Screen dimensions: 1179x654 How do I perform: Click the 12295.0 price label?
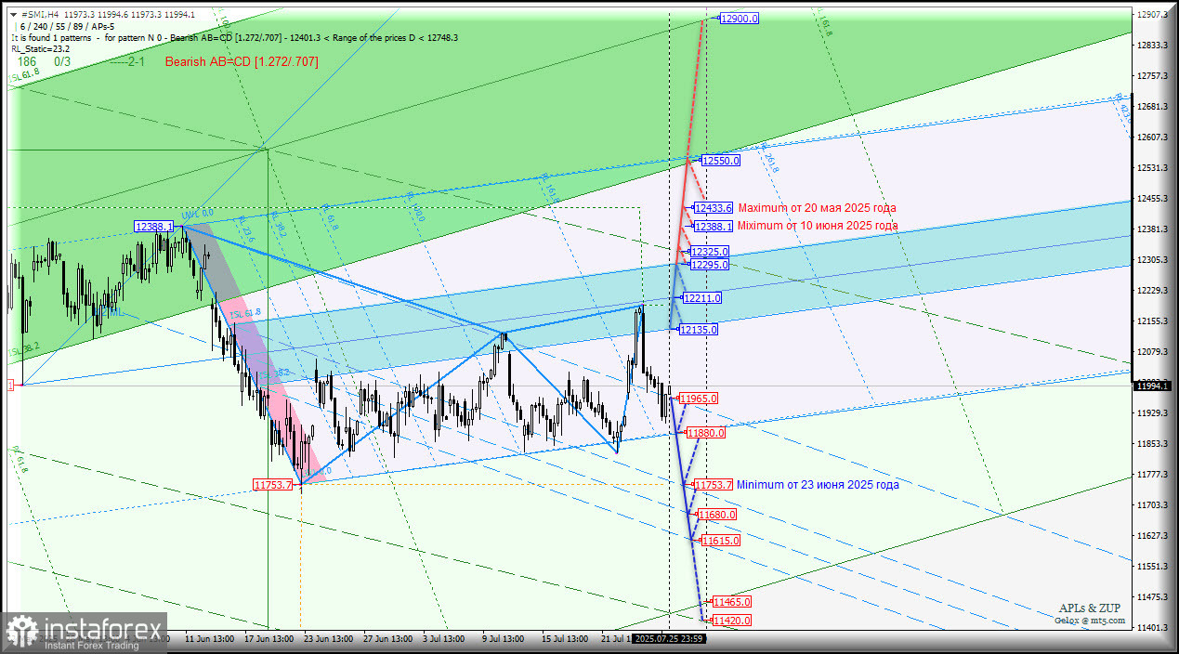[709, 265]
